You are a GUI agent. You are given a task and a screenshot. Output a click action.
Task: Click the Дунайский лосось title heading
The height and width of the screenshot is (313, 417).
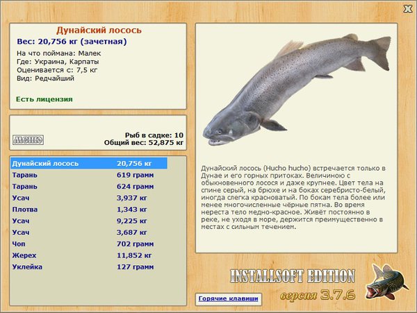coord(99,31)
